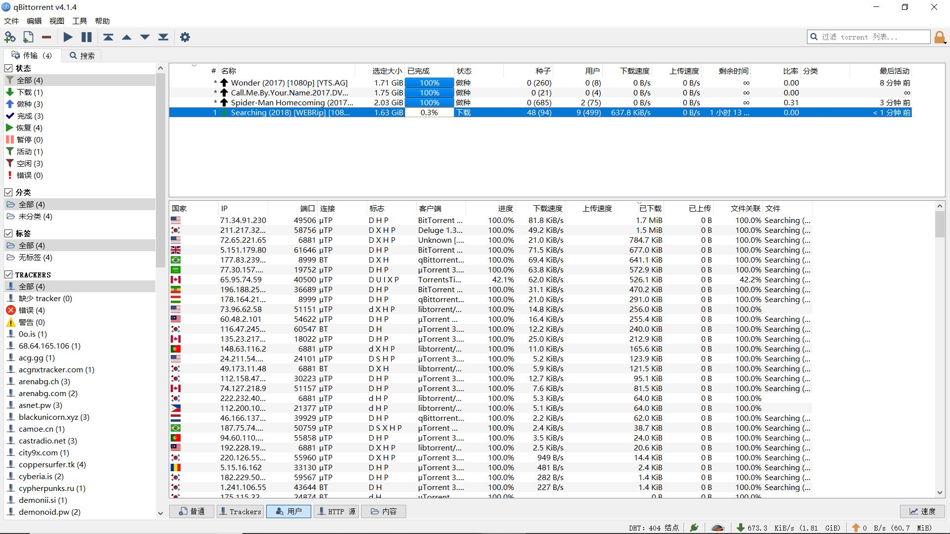Click the add torrent link icon
The height and width of the screenshot is (534, 950).
[10, 37]
